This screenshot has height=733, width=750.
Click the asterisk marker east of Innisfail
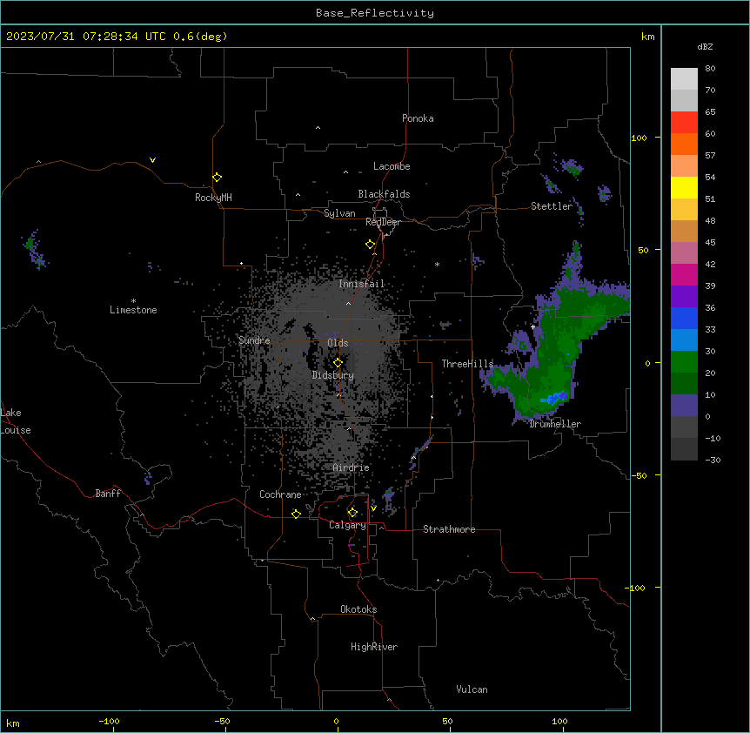click(x=437, y=264)
